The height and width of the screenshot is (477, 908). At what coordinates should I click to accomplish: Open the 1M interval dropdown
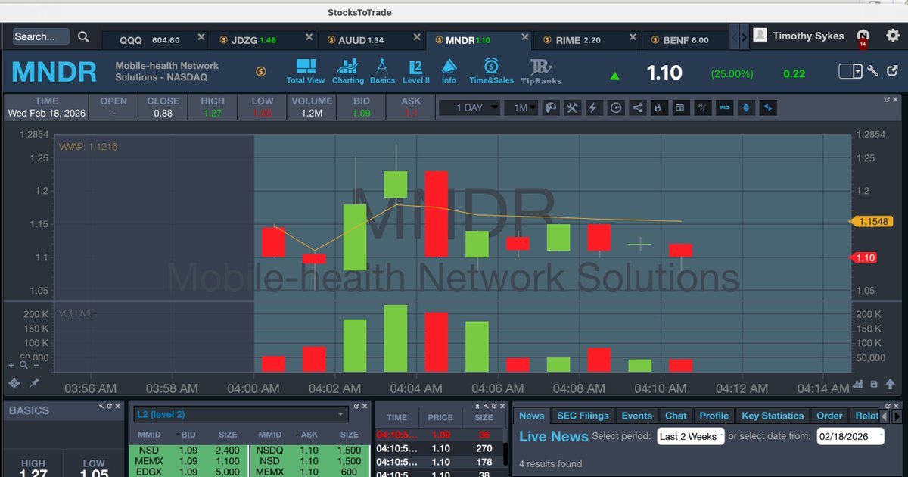[521, 108]
